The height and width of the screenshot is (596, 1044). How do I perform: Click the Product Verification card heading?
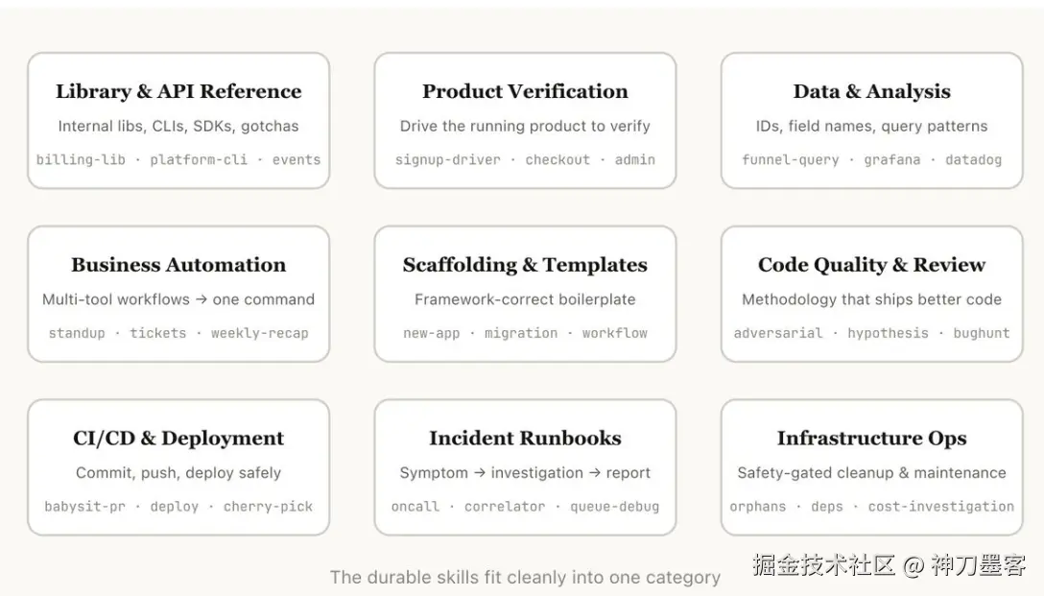click(x=525, y=91)
